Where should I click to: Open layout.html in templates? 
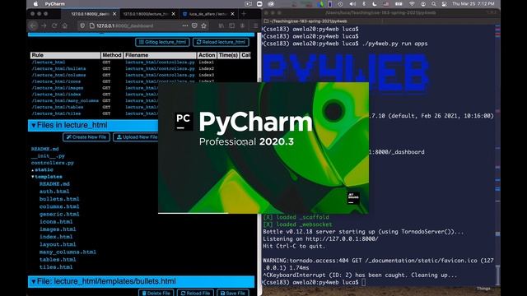click(58, 244)
